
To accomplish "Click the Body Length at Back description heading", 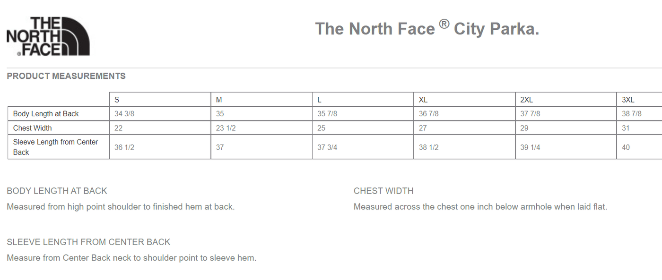I will point(57,191).
